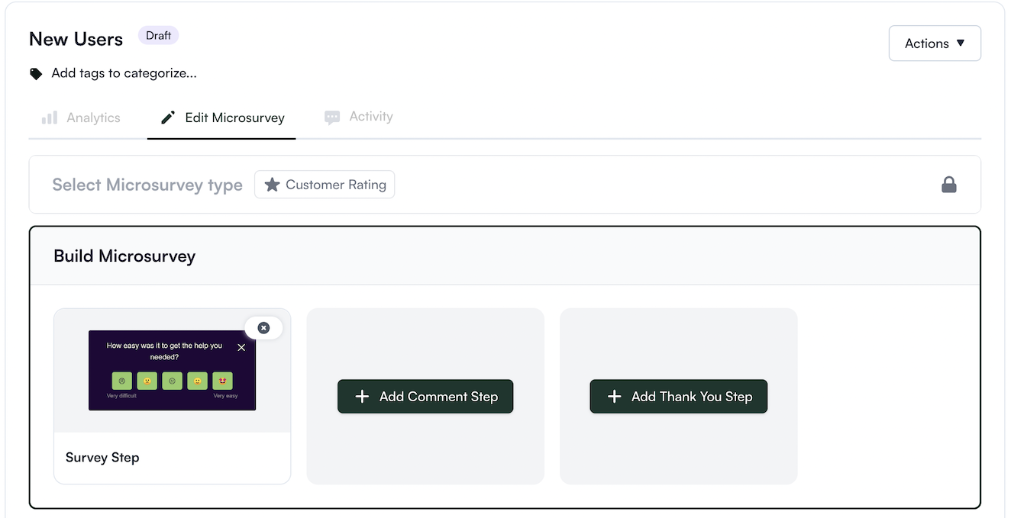Click the plus icon on Add Comment Step
Image resolution: width=1011 pixels, height=518 pixels.
tap(363, 397)
